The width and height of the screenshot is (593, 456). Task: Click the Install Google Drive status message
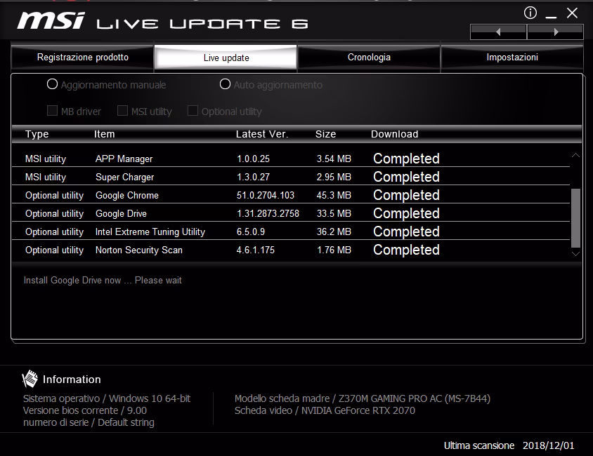(x=103, y=280)
